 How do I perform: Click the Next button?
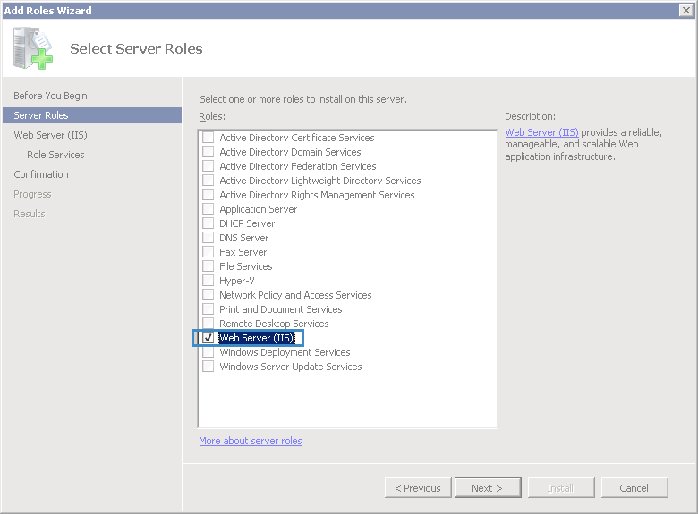(487, 488)
